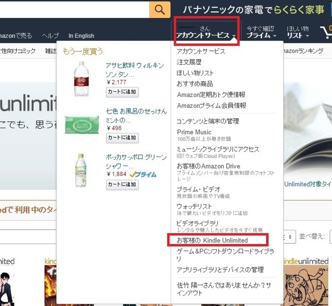Click the もう一度買う heading

(83, 51)
